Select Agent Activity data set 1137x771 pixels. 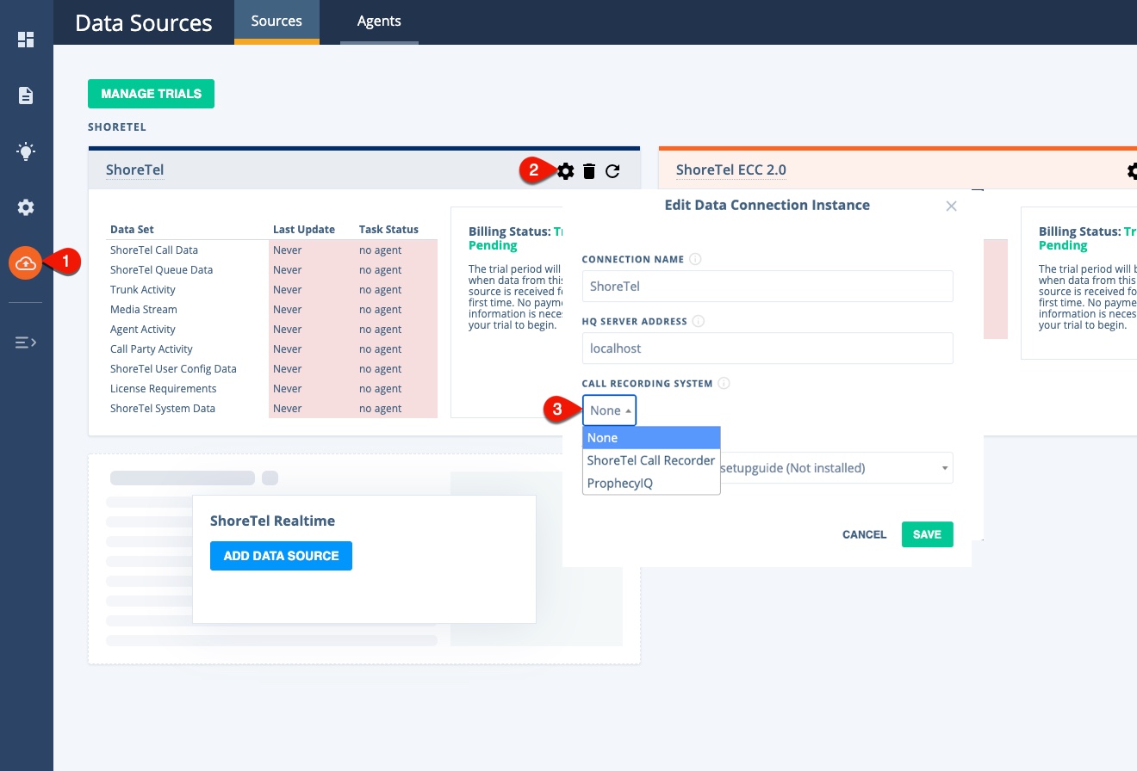coord(142,330)
